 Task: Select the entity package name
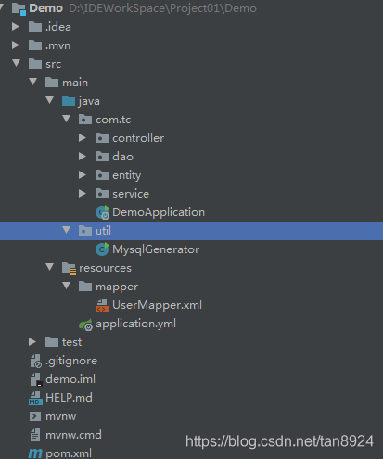[x=127, y=175]
